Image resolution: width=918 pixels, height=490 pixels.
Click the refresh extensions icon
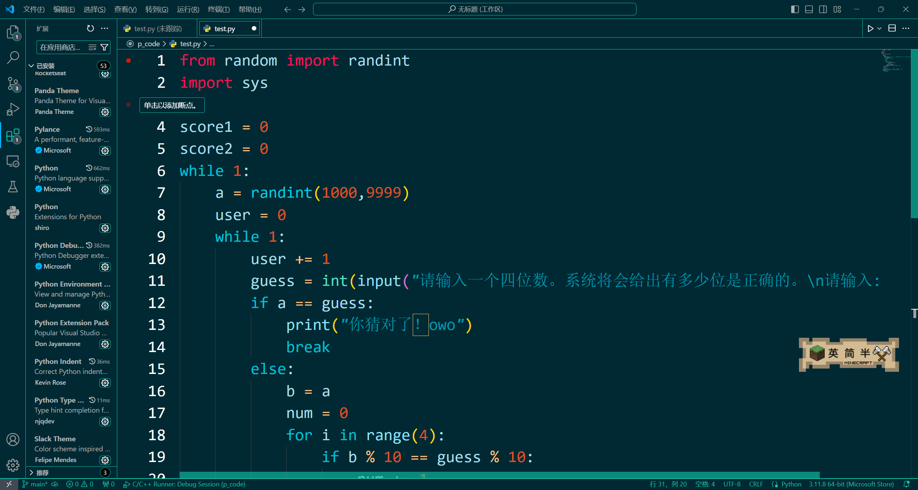pyautogui.click(x=90, y=28)
